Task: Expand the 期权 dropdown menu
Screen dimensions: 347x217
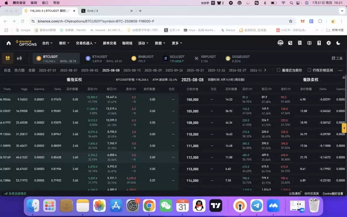Action: tap(64, 43)
